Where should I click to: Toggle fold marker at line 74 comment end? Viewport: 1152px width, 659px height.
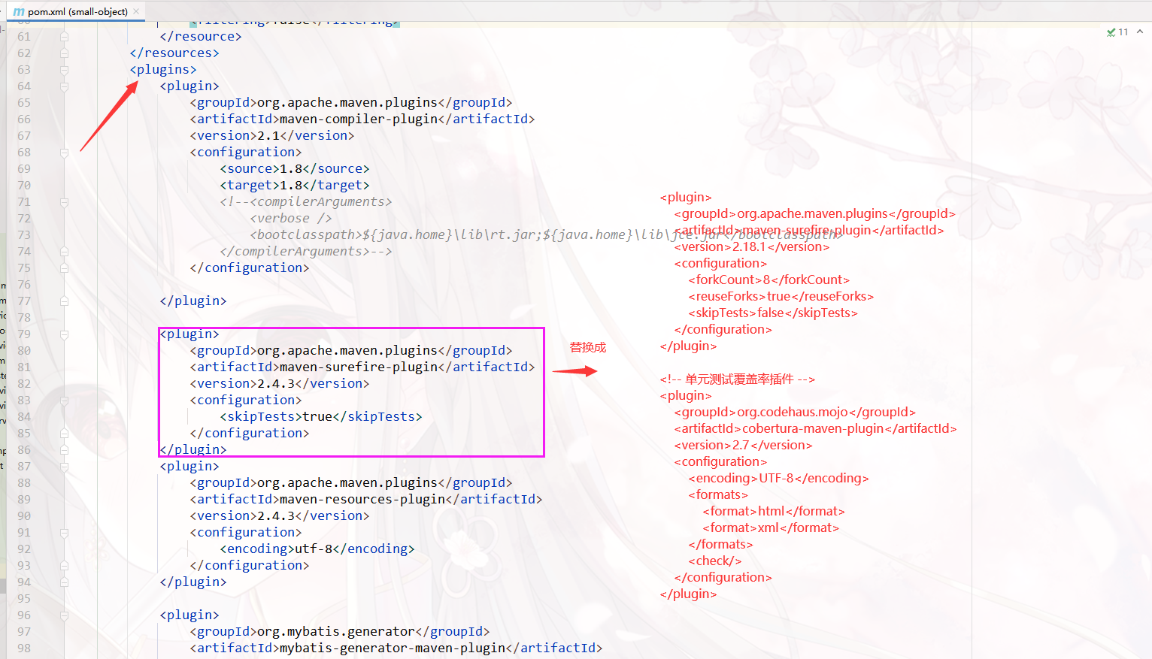pyautogui.click(x=64, y=251)
